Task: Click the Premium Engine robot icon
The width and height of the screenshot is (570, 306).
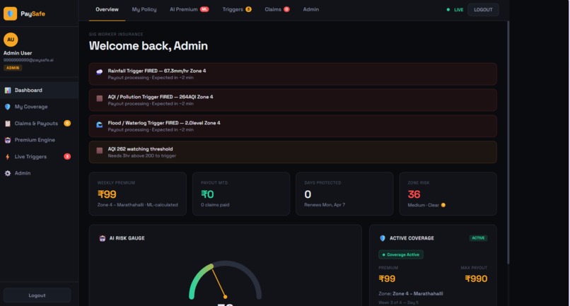Action: click(8, 140)
